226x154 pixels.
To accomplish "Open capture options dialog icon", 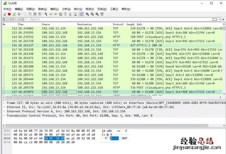I will pos(19,14).
